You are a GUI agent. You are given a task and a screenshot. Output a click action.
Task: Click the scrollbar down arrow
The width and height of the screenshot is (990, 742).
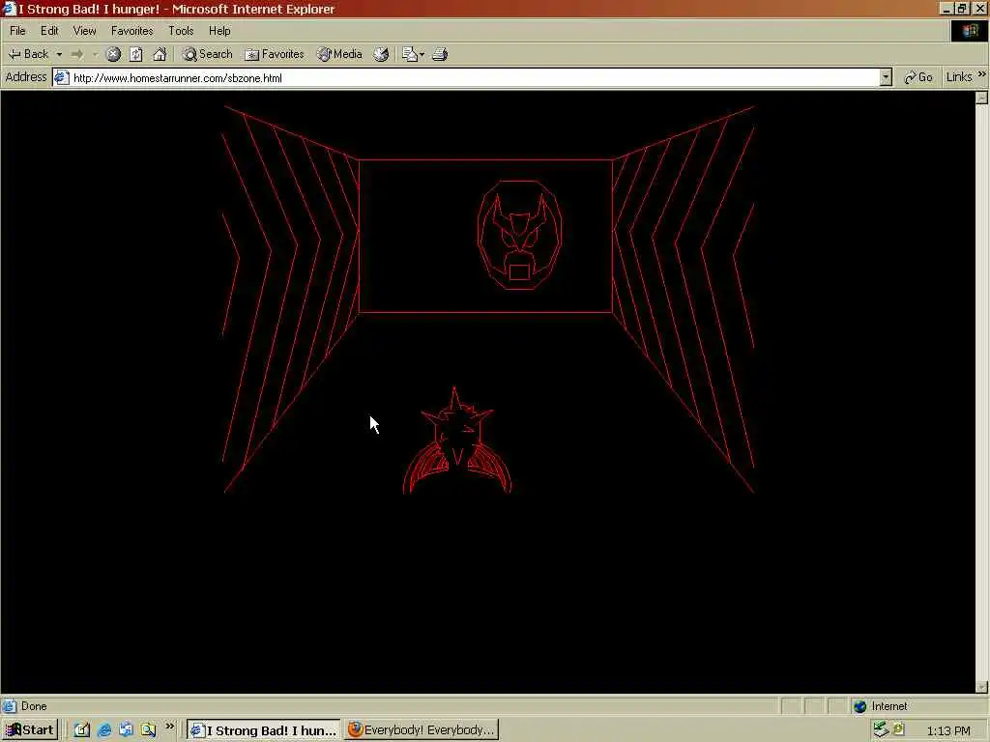click(x=981, y=687)
